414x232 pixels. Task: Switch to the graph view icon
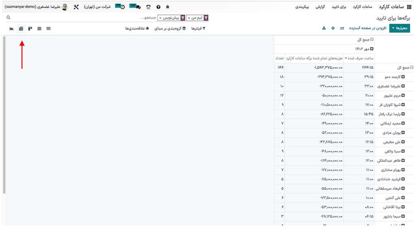pyautogui.click(x=11, y=29)
